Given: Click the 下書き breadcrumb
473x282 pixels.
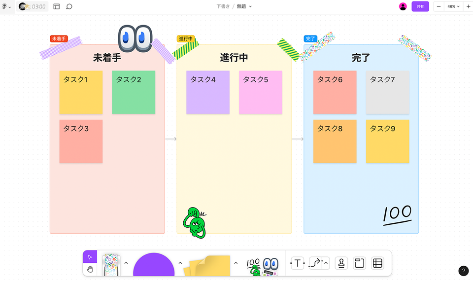Looking at the screenshot, I should 223,6.
